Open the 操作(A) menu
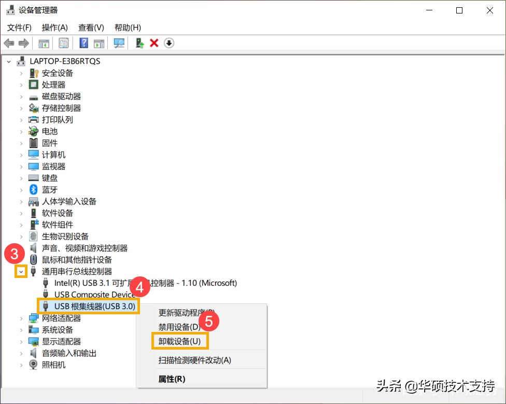The height and width of the screenshot is (404, 506). coord(54,27)
